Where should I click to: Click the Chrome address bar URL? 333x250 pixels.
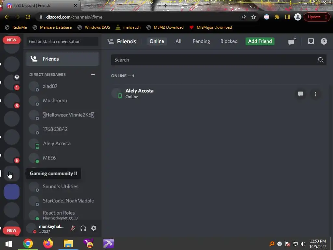[74, 17]
